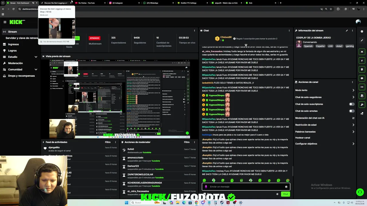Edit stream info with pencil icon
The image size is (367, 206).
coord(347,31)
